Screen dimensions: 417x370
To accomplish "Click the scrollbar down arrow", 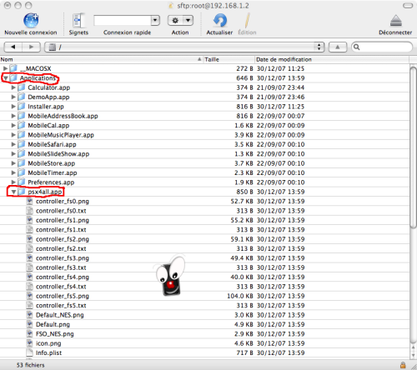I will coord(413,355).
